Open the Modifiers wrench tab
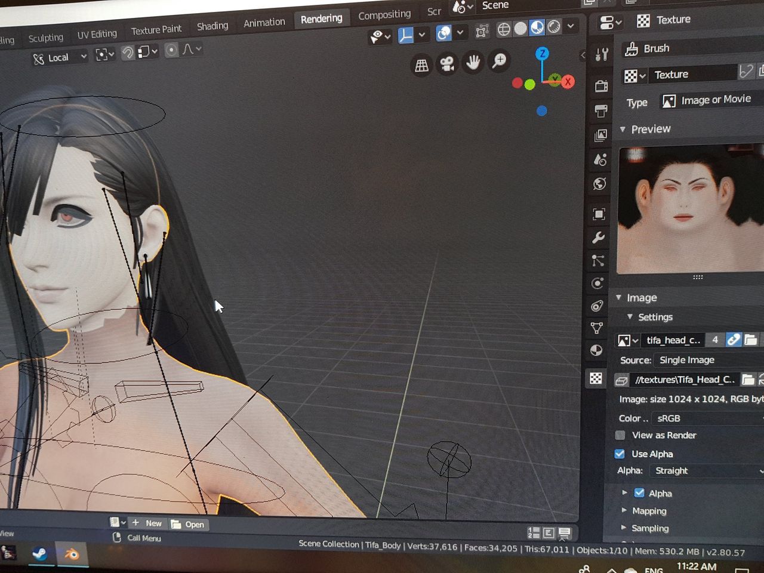This screenshot has width=764, height=573. 598,238
